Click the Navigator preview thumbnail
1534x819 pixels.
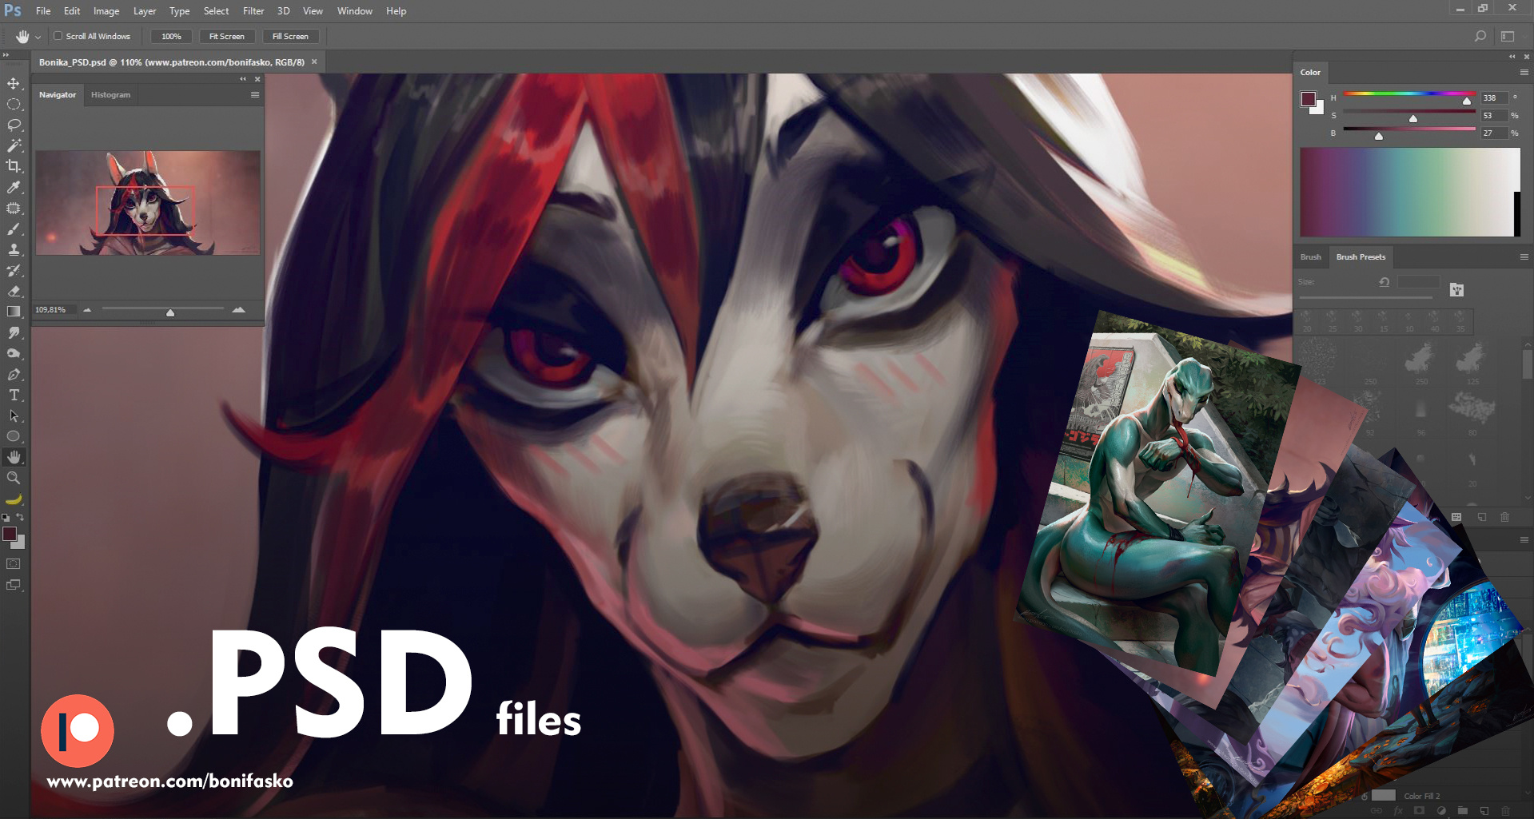pyautogui.click(x=148, y=203)
